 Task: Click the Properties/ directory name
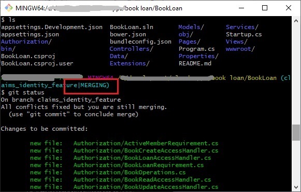pos(198,57)
